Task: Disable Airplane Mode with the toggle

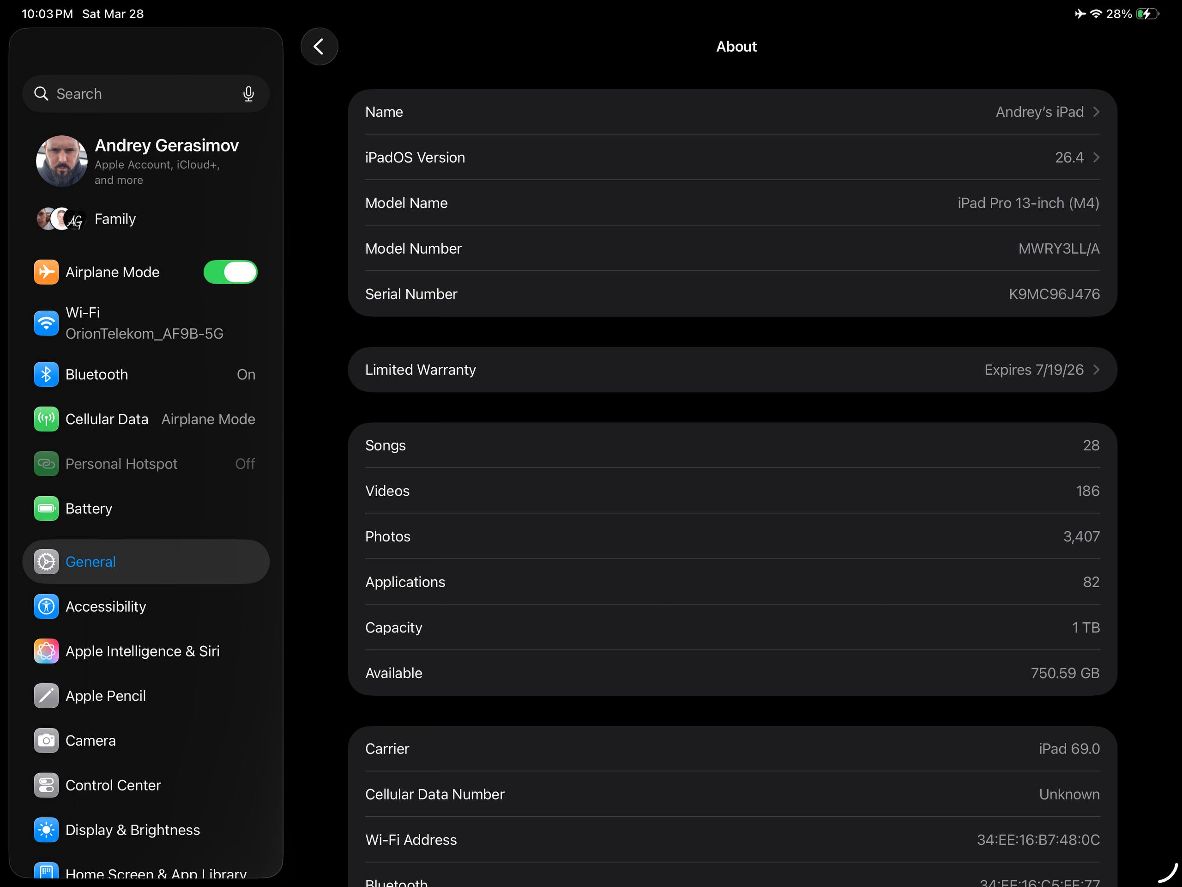Action: [230, 272]
